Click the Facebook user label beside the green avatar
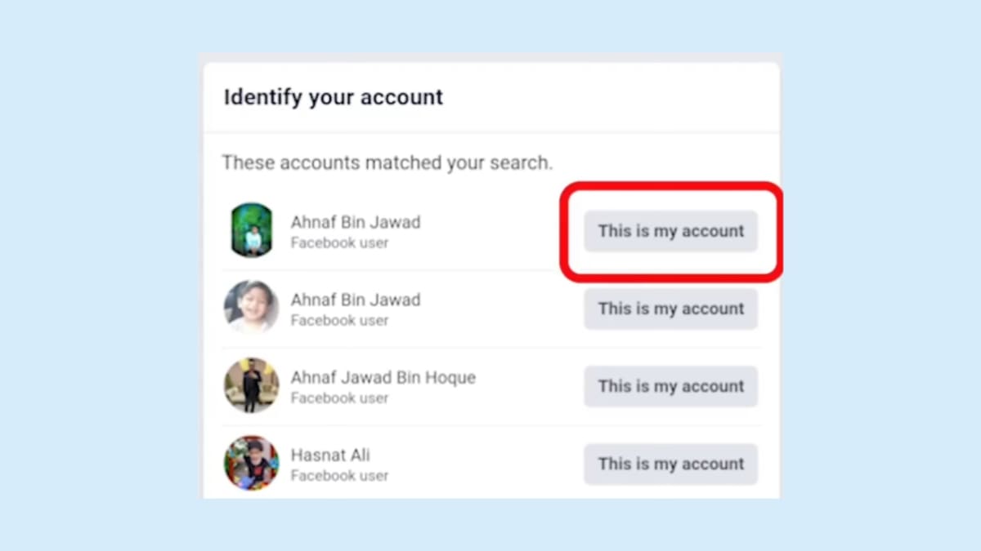Viewport: 981px width, 551px height. pyautogui.click(x=339, y=243)
